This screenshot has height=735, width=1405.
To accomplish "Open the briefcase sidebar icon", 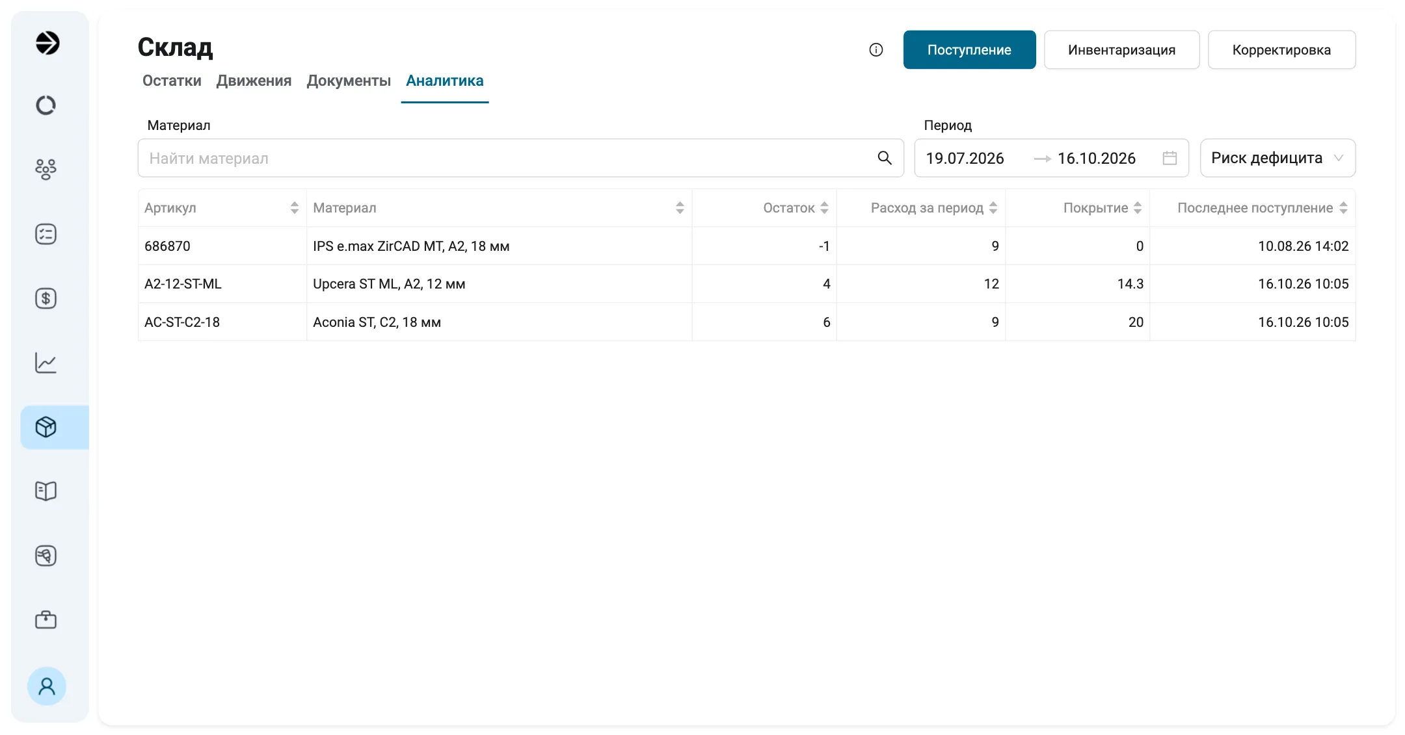I will pos(46,619).
